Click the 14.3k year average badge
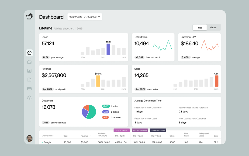The image size is (249, 156). tap(46, 57)
